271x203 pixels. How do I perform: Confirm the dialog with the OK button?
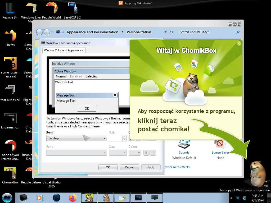tap(108, 167)
